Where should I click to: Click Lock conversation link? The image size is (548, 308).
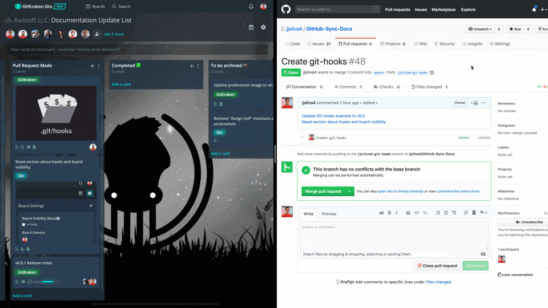click(515, 275)
